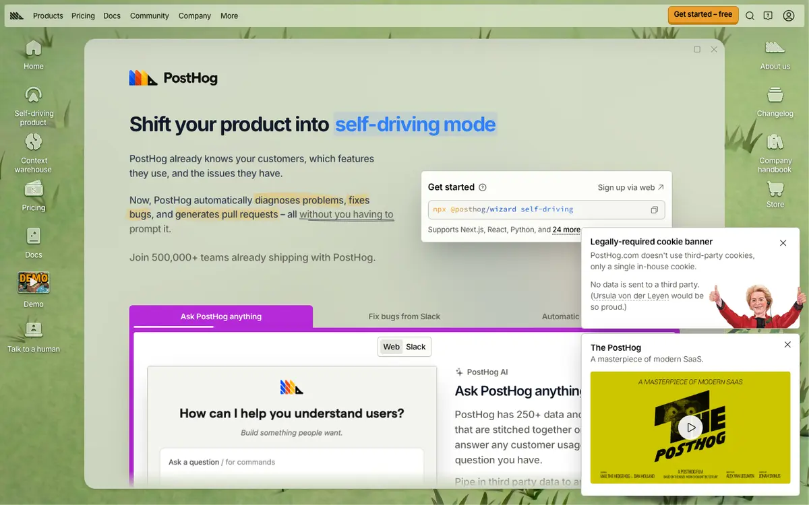Click The PostHog popup title
809x505 pixels.
pyautogui.click(x=616, y=347)
